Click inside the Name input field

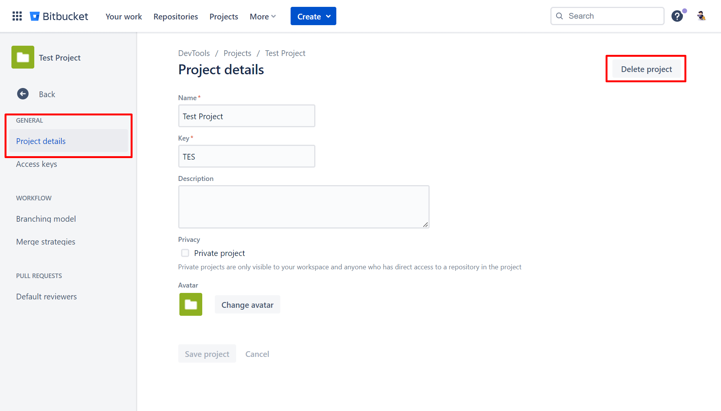[246, 116]
